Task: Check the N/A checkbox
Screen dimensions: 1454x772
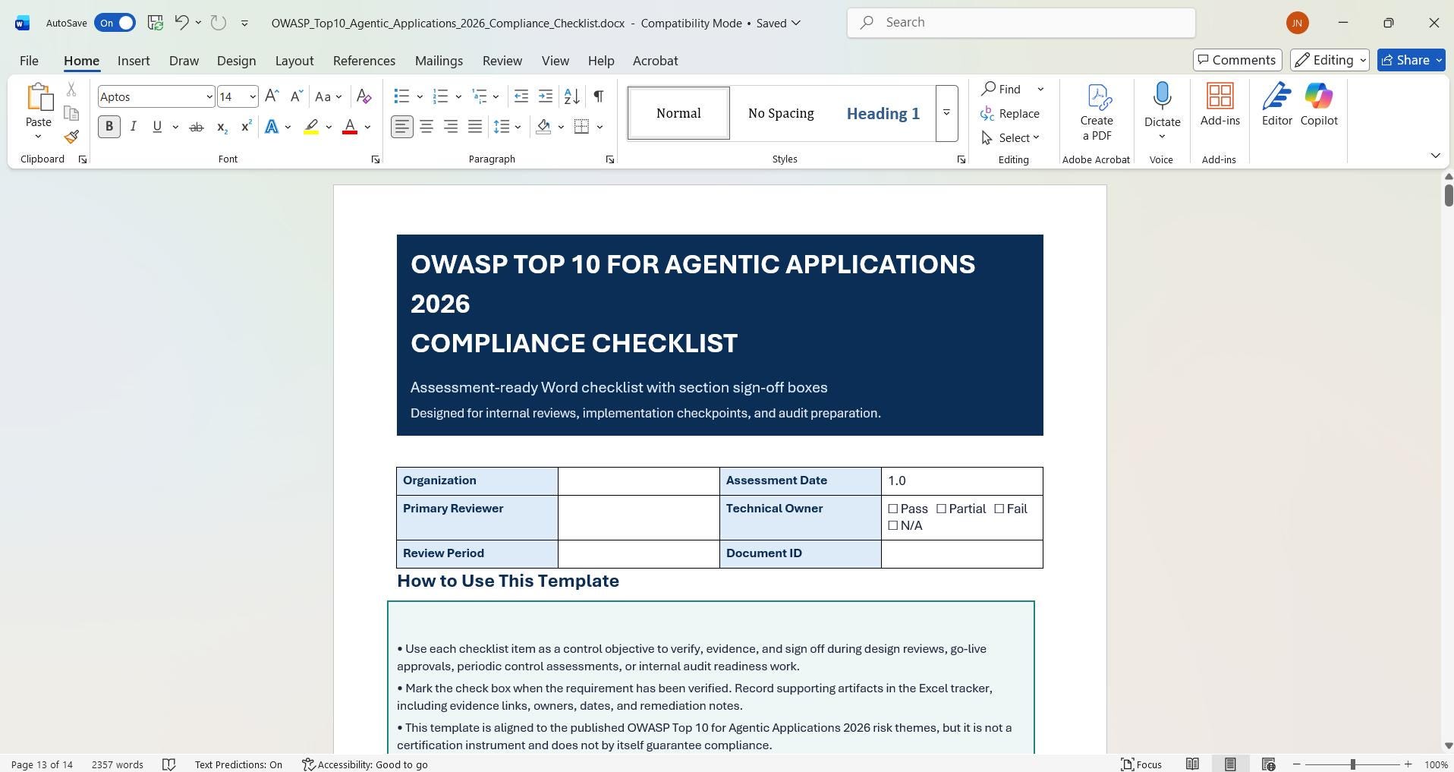Action: 893,525
